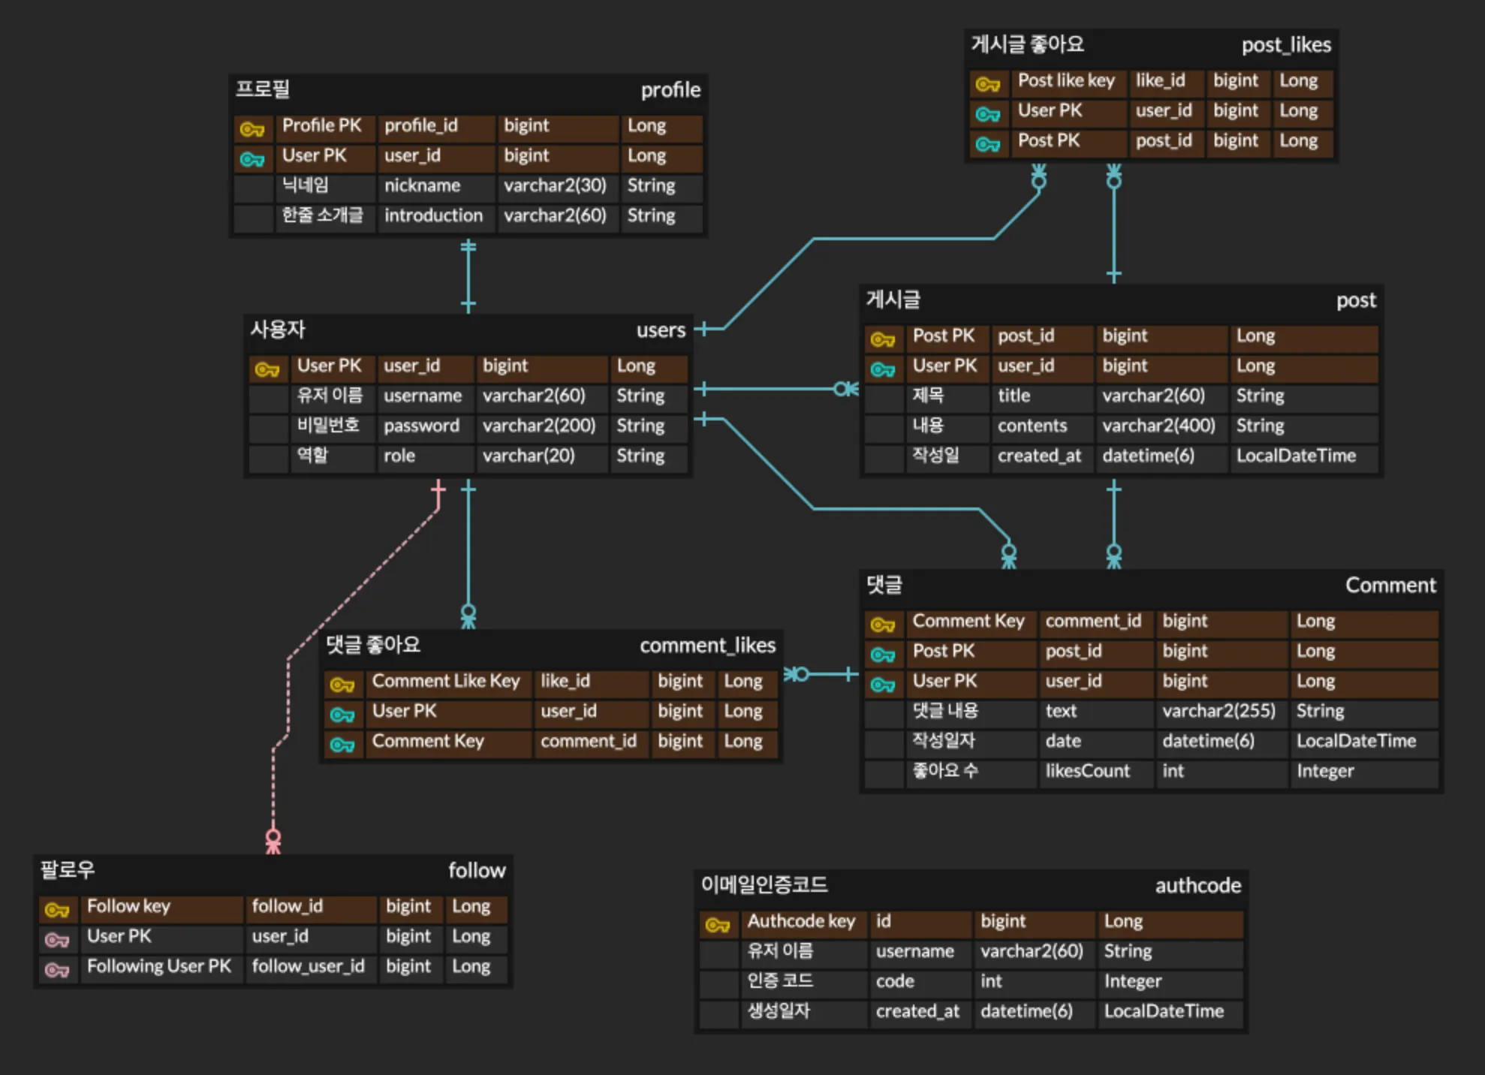Click the pink key icon beside Following User PK
The image size is (1485, 1075).
57,970
